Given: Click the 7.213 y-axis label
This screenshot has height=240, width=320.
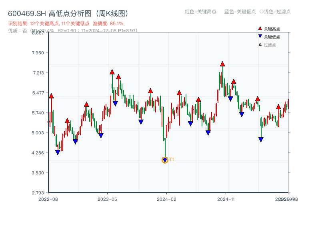Looking at the screenshot, I should 38,73.
